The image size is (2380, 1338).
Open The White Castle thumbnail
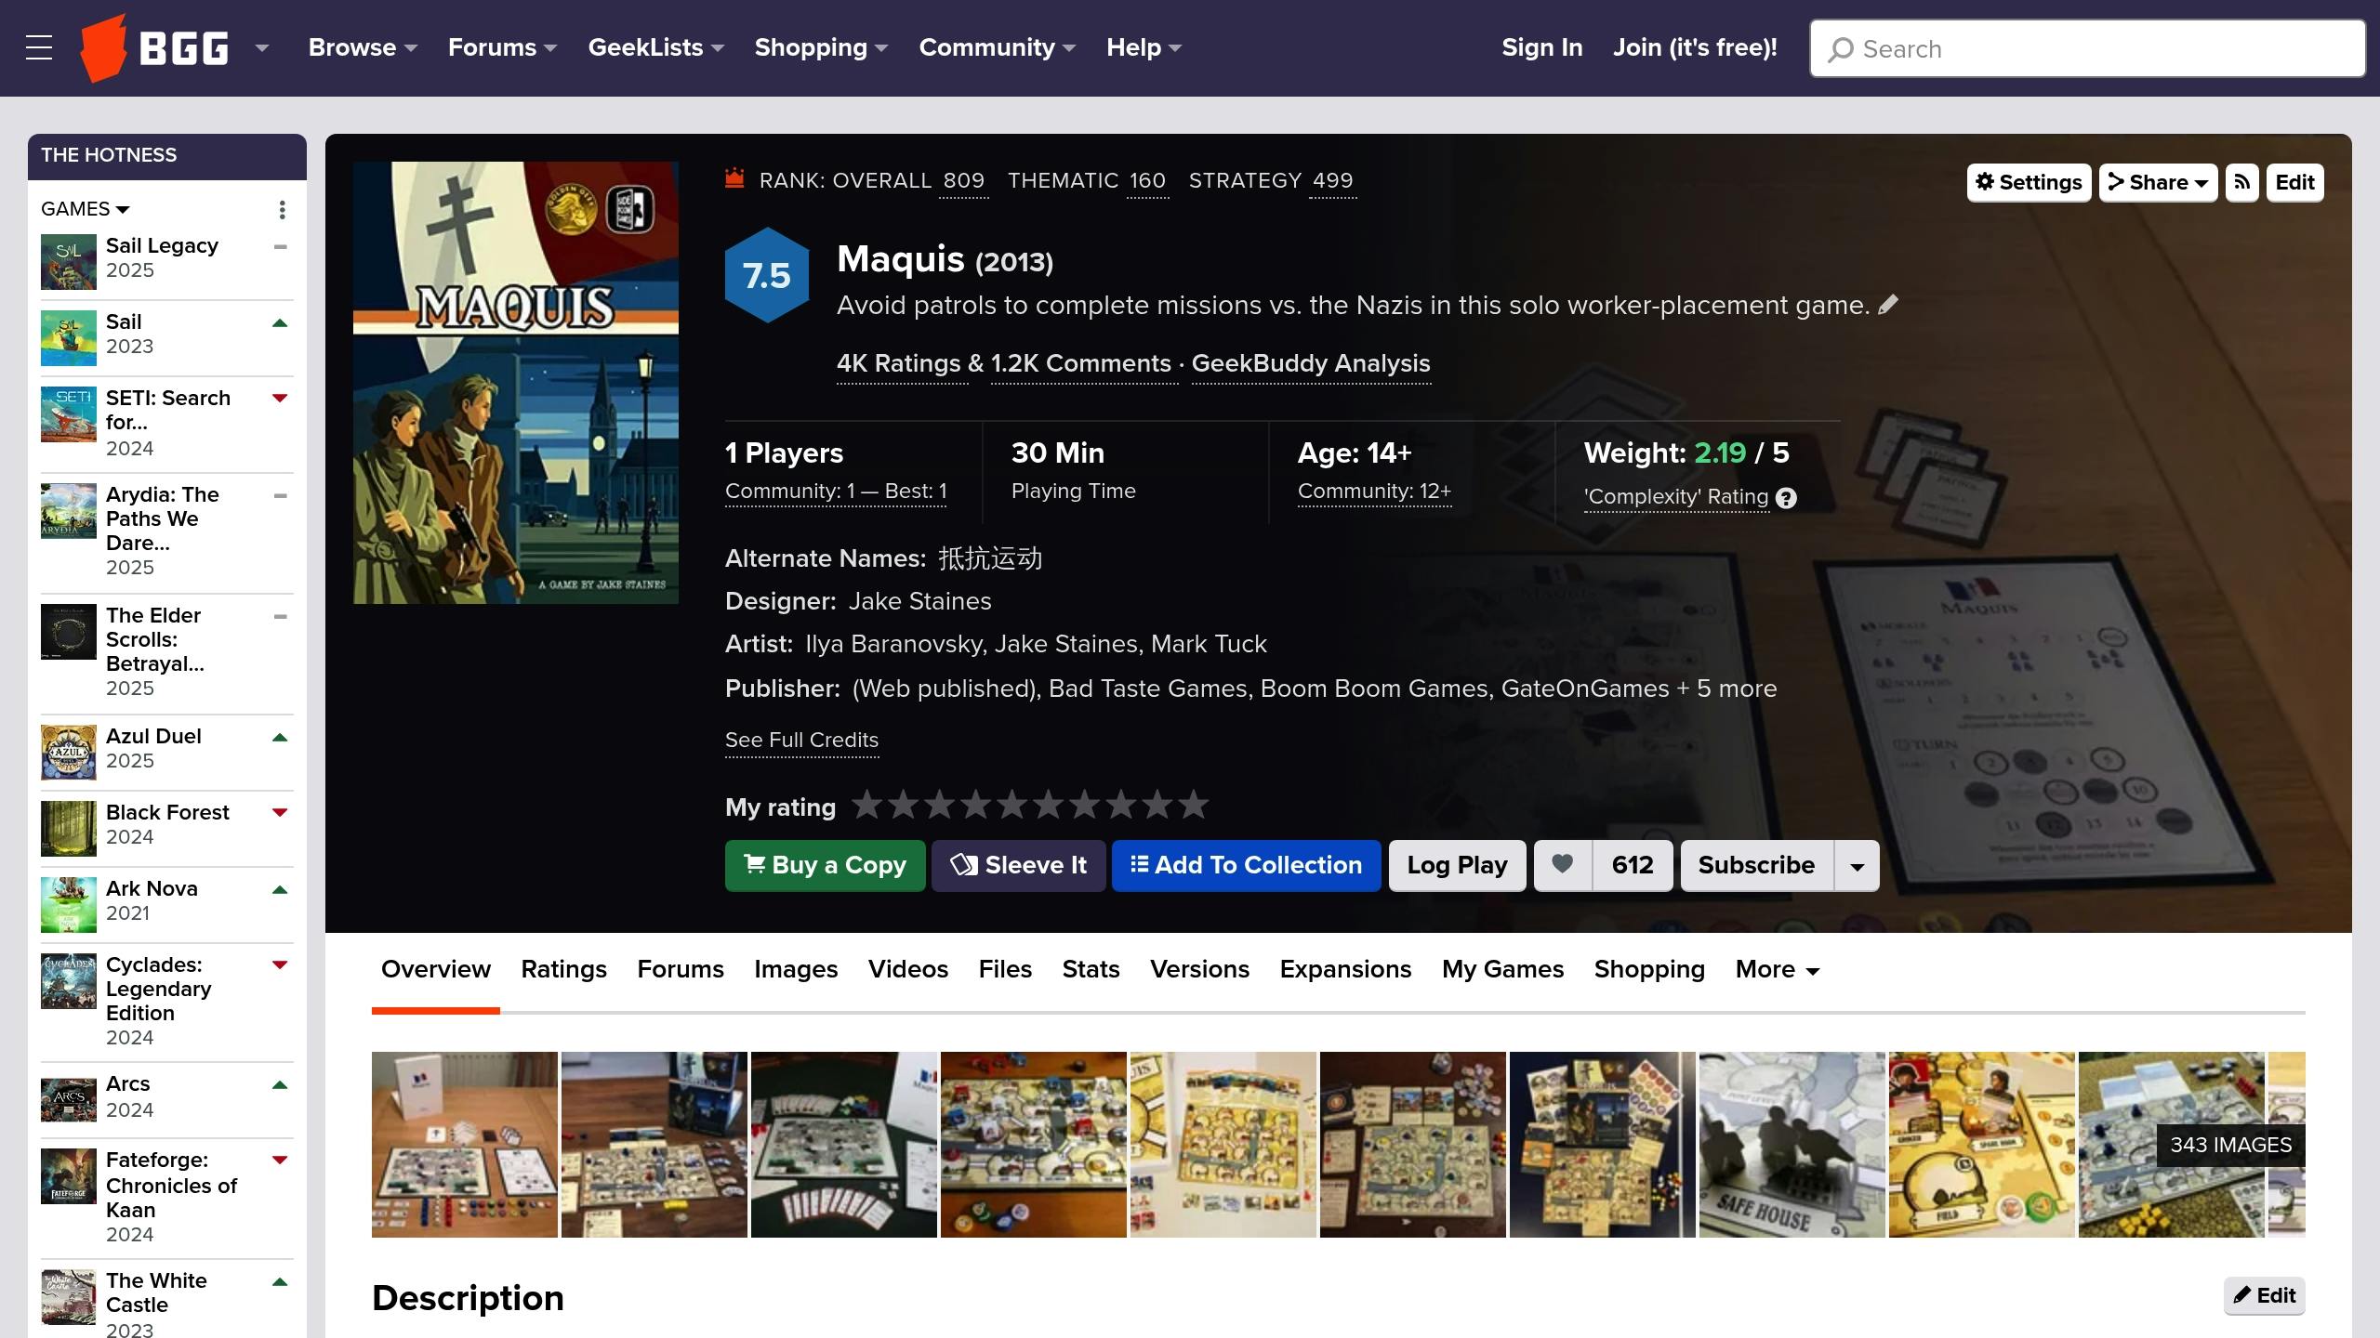click(69, 1297)
